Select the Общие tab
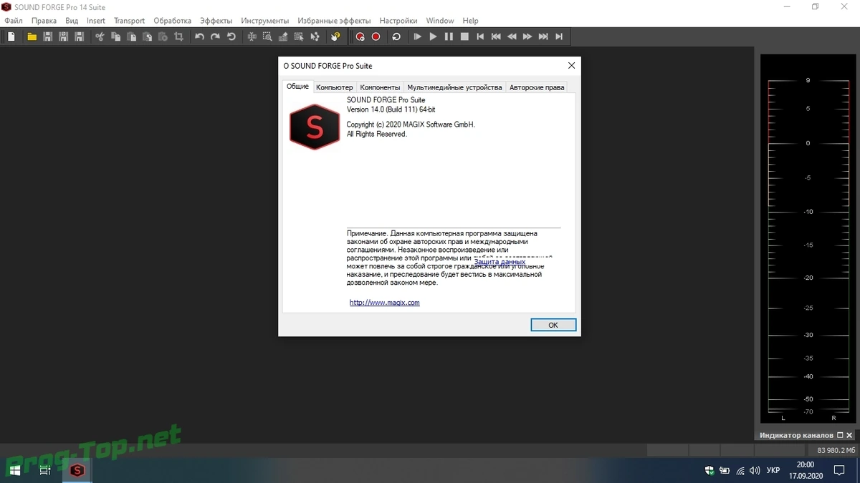 297,87
